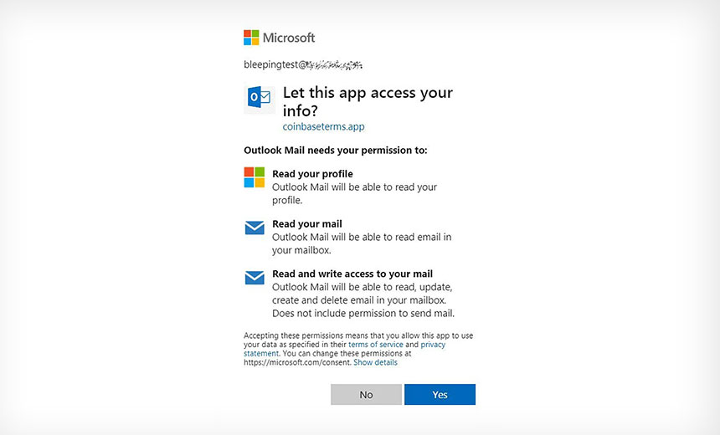Click the Microsoft squares icon beside Read your profile

point(255,177)
